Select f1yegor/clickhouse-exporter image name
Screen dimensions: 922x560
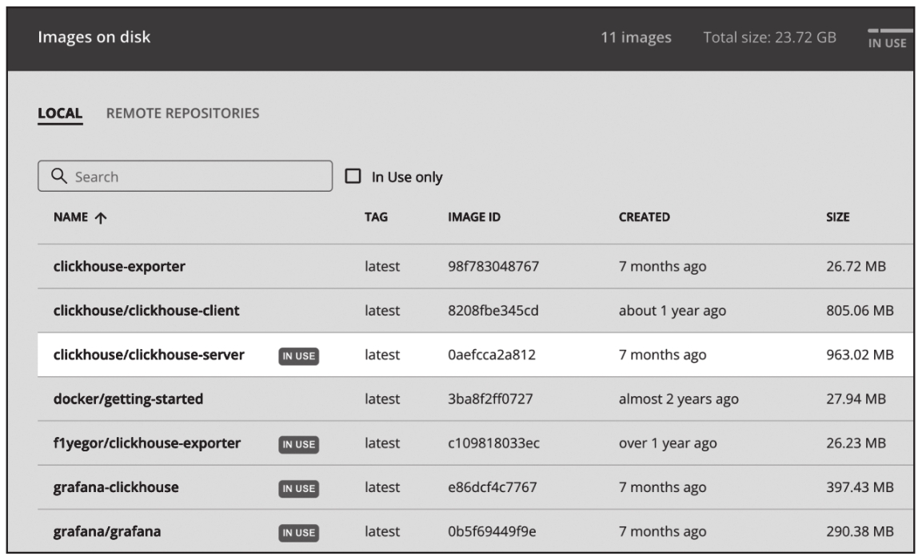[147, 443]
